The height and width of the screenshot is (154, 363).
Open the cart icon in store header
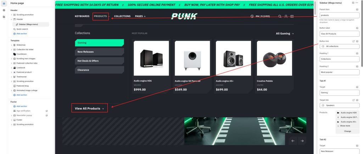coord(292,16)
